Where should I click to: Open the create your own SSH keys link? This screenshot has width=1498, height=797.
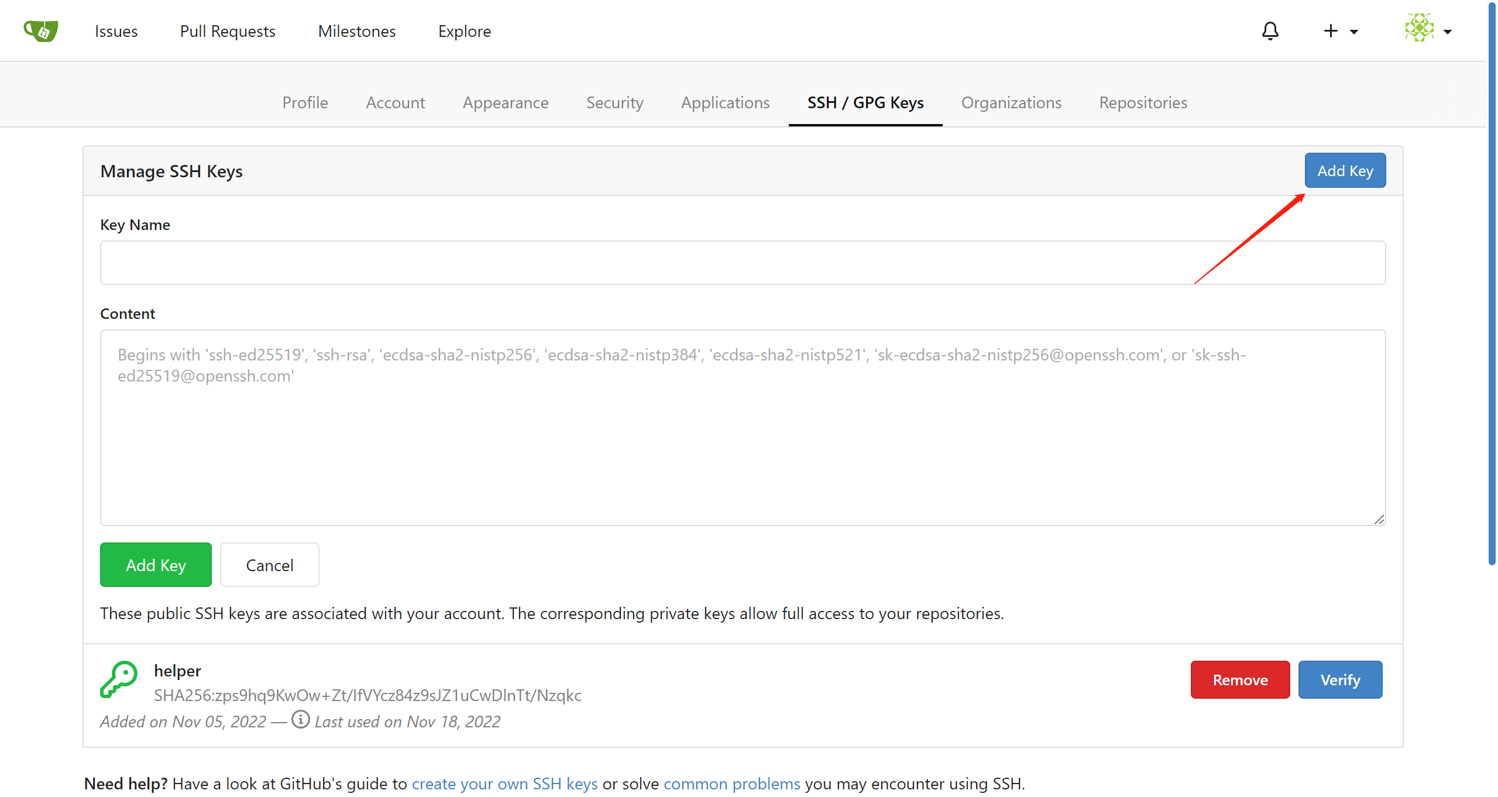point(504,784)
